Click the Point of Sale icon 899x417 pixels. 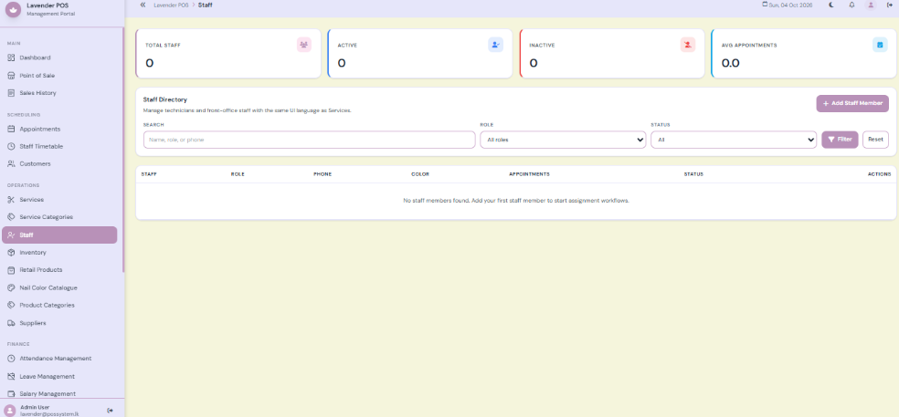(x=11, y=75)
